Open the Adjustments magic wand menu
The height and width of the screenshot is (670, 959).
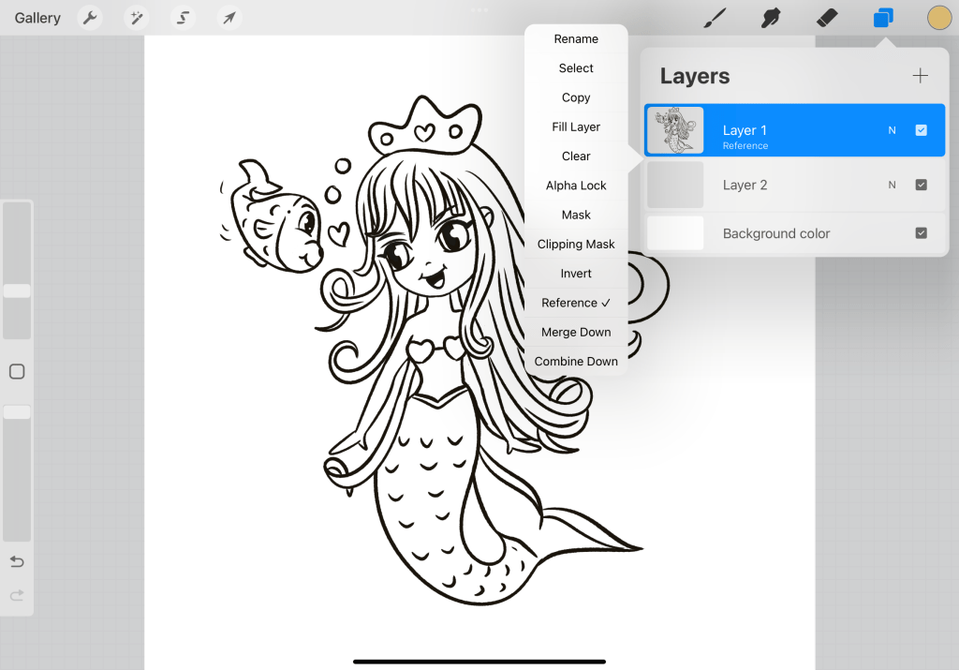(x=137, y=18)
